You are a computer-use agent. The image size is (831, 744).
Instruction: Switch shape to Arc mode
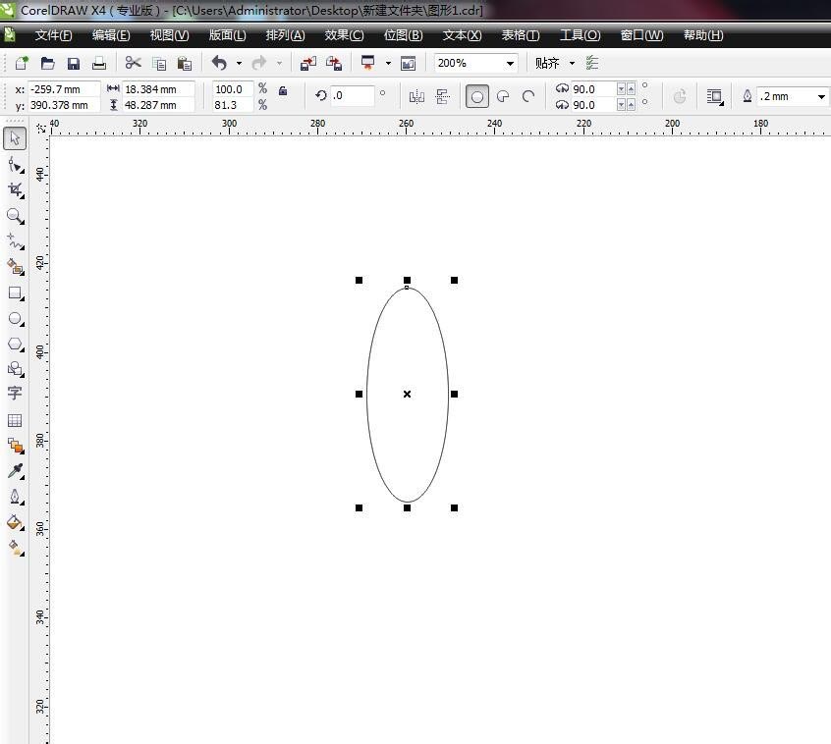[528, 96]
